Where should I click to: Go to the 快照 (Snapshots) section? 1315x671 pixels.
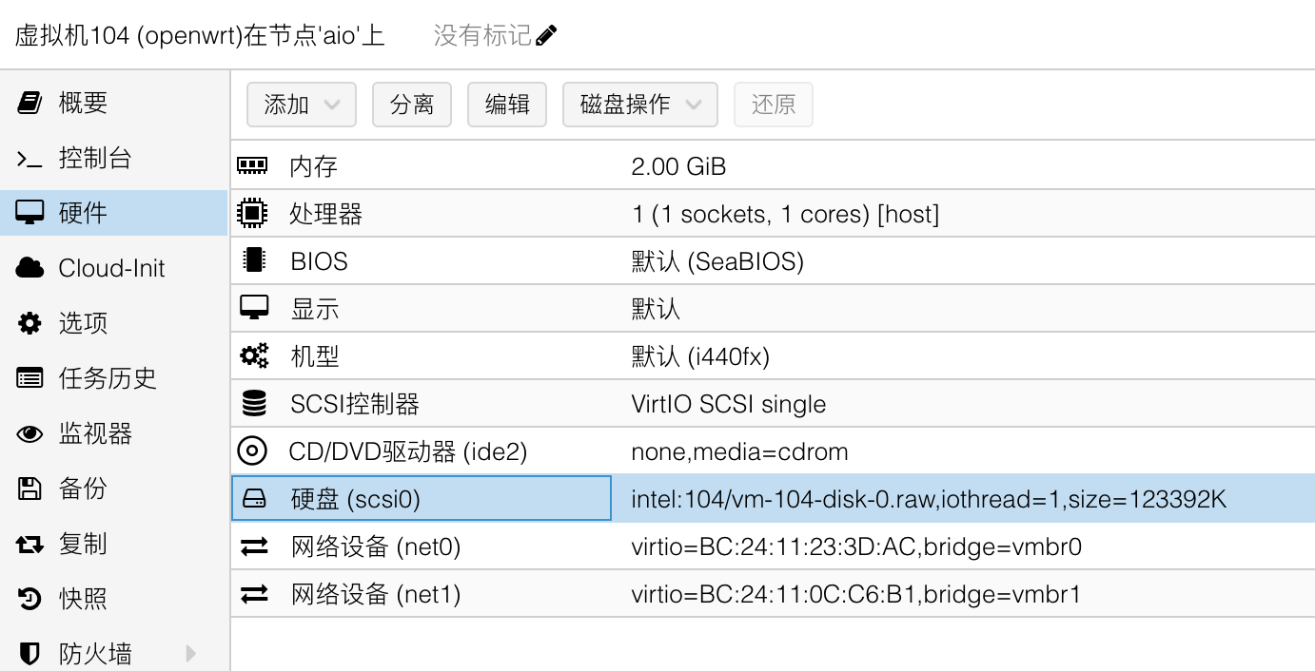coord(83,599)
